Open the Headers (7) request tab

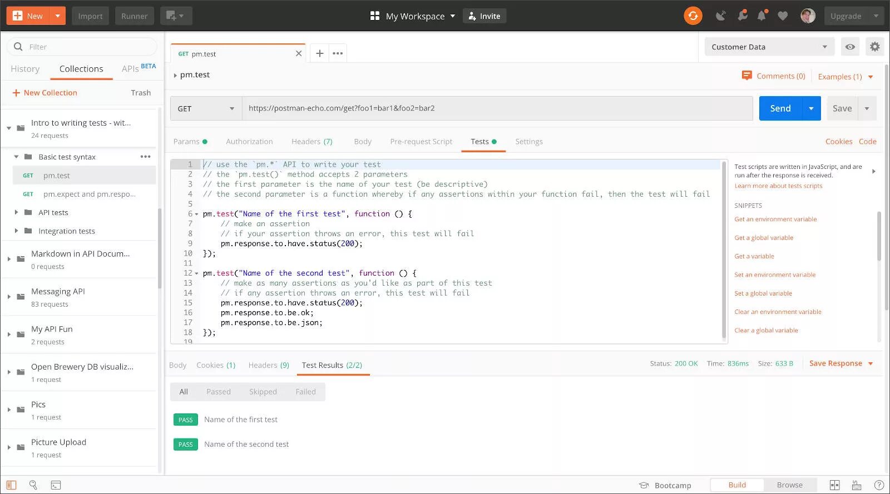(x=312, y=142)
